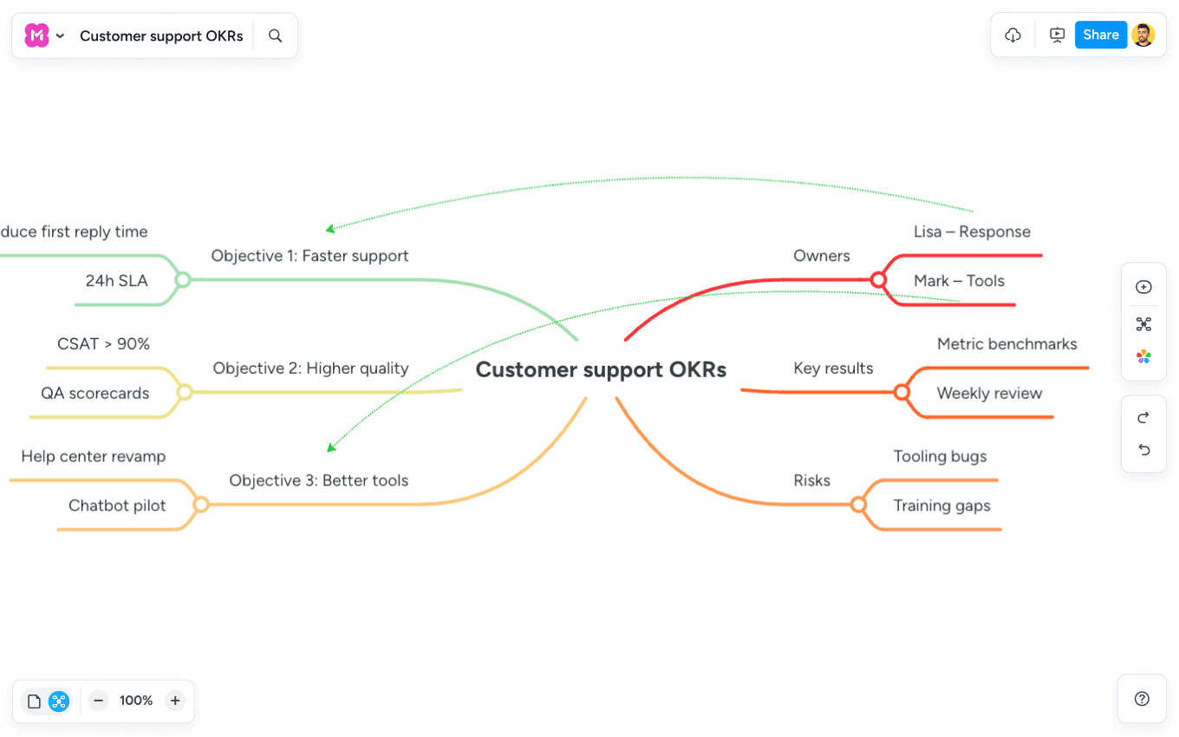The height and width of the screenshot is (737, 1179).
Task: Zoom in with the plus button
Action: (x=175, y=701)
